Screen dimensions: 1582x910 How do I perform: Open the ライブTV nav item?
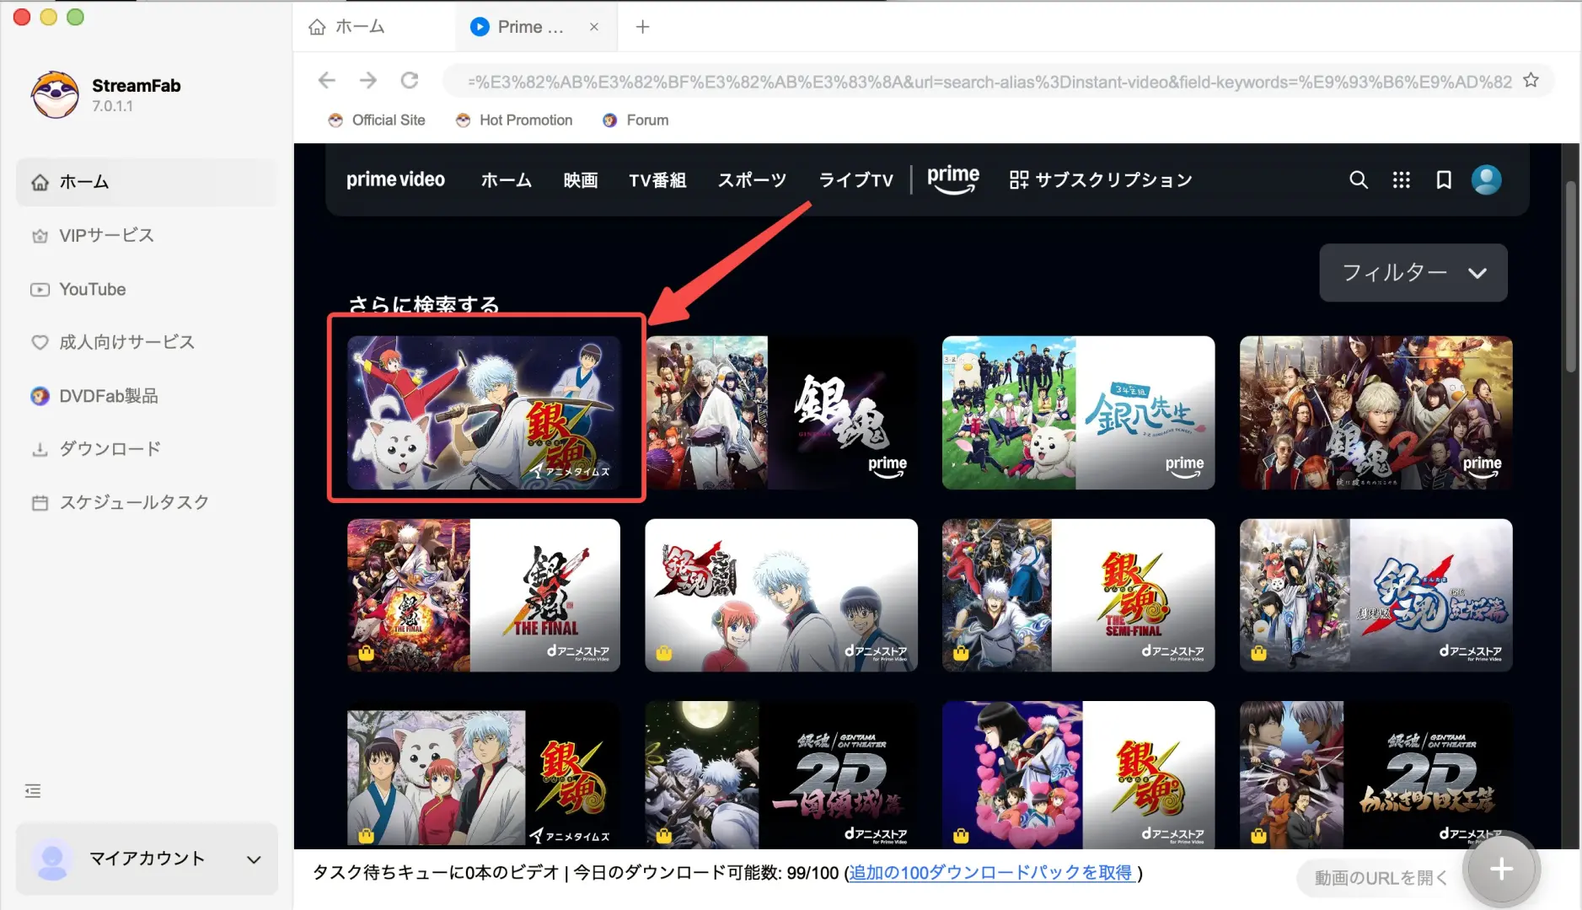(x=855, y=180)
